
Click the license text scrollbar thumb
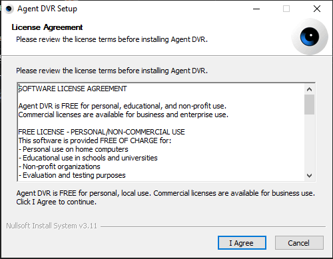click(309, 105)
